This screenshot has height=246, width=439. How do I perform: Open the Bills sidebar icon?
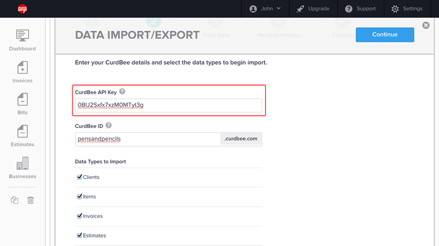(x=22, y=99)
